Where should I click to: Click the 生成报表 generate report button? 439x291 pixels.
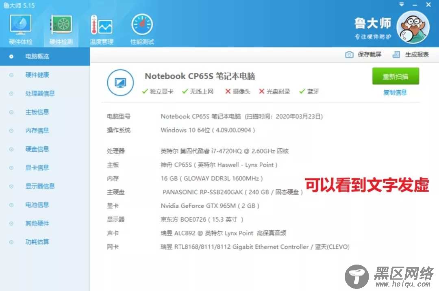[411, 54]
